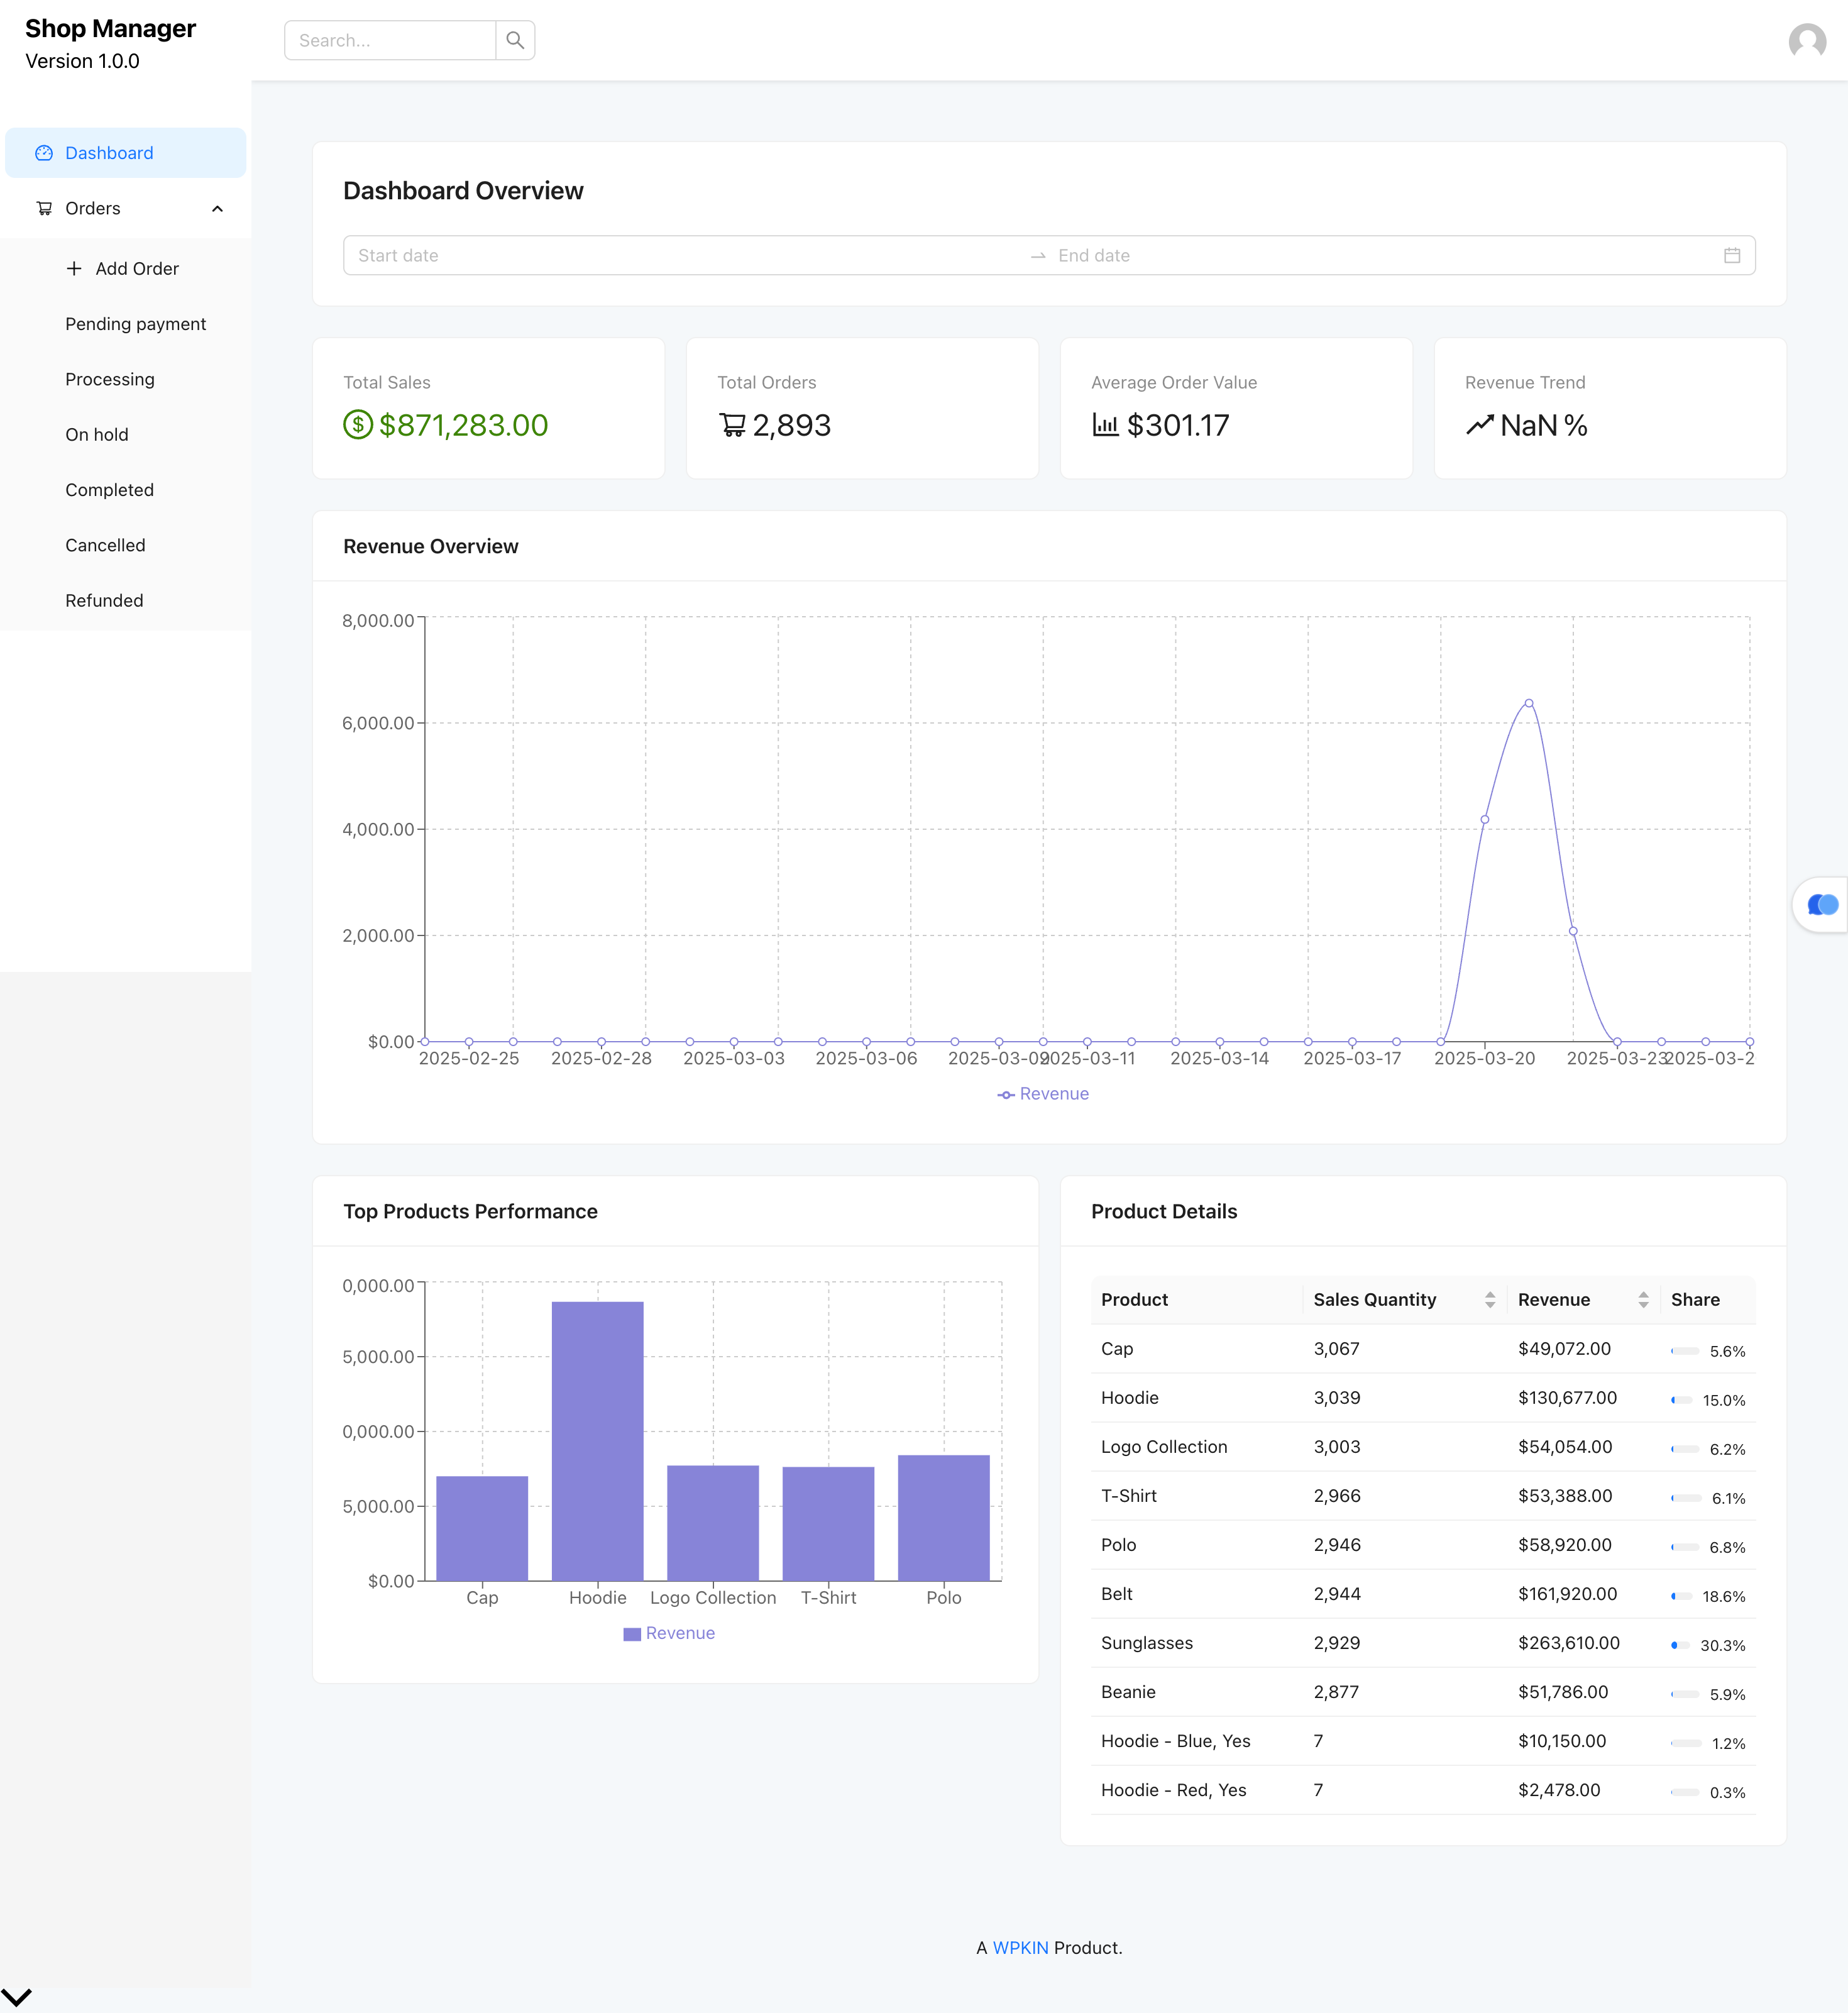Click the calendar icon in date range
The height and width of the screenshot is (2013, 1848).
point(1731,256)
